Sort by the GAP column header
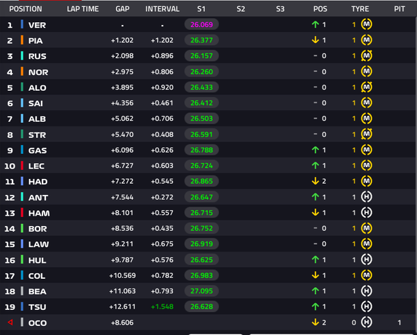The width and height of the screenshot is (417, 335). click(x=122, y=9)
